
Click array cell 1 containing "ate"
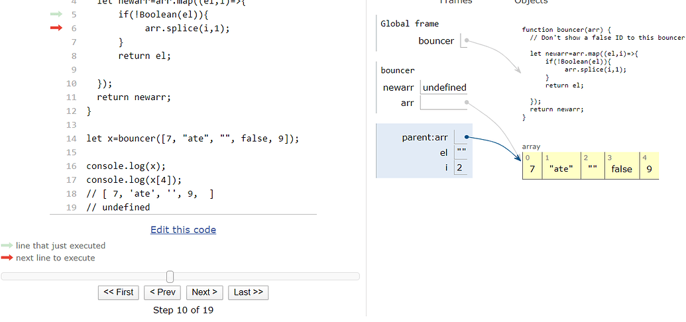click(x=561, y=166)
